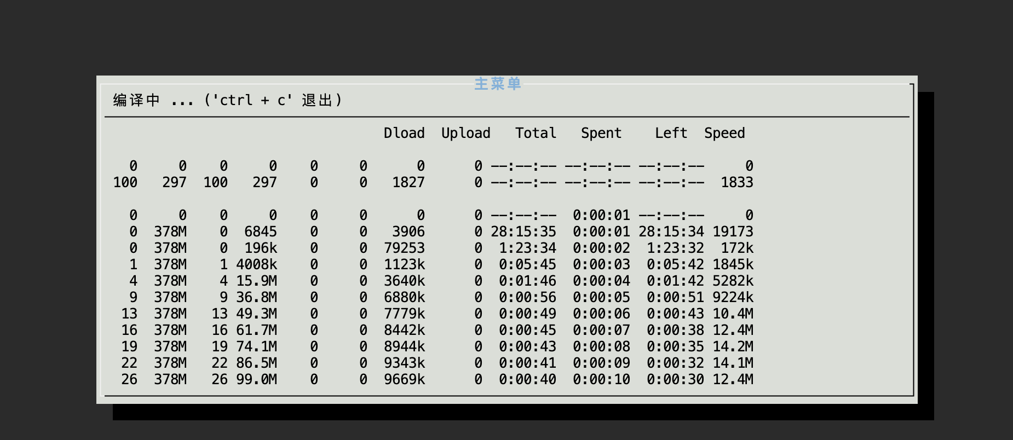Click the 7779k average download value
Viewport: 1013px width, 440px height.
coord(404,314)
